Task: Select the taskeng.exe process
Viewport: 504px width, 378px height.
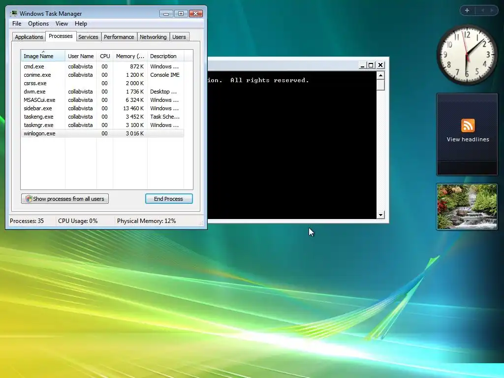Action: point(102,117)
